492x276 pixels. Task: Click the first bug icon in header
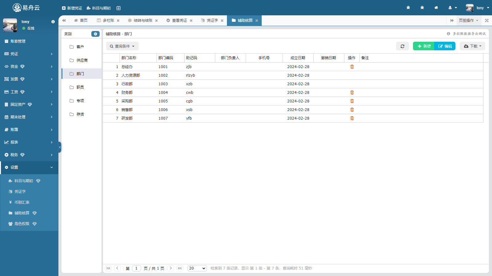[408, 8]
